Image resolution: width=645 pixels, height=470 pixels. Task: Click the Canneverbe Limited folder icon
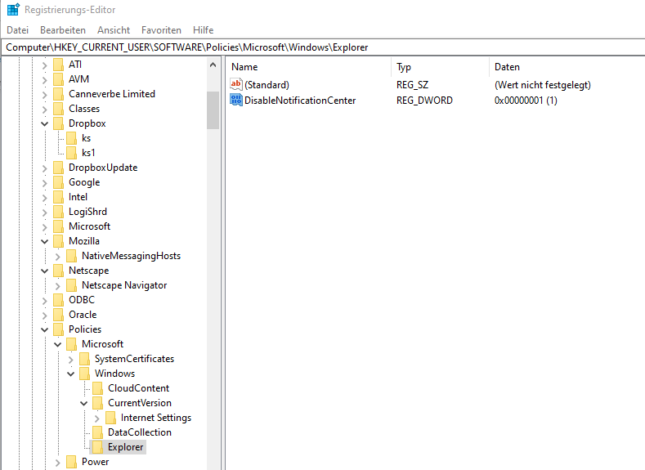(x=58, y=94)
